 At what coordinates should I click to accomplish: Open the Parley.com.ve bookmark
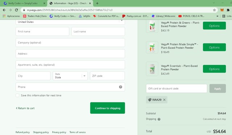click(x=135, y=16)
